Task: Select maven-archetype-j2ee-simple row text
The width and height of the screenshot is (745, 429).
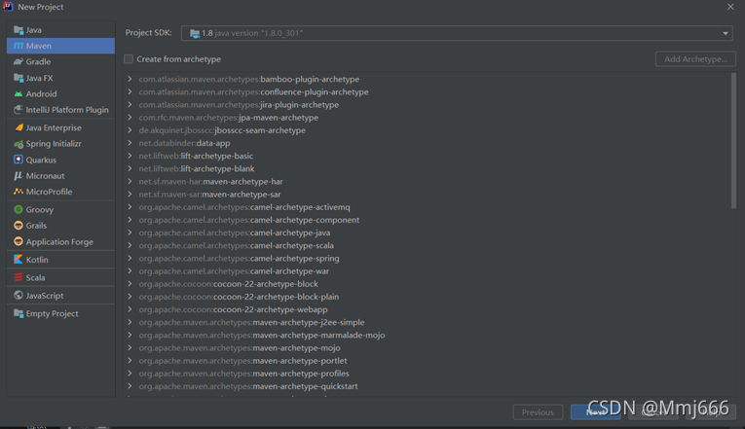Action: [252, 322]
